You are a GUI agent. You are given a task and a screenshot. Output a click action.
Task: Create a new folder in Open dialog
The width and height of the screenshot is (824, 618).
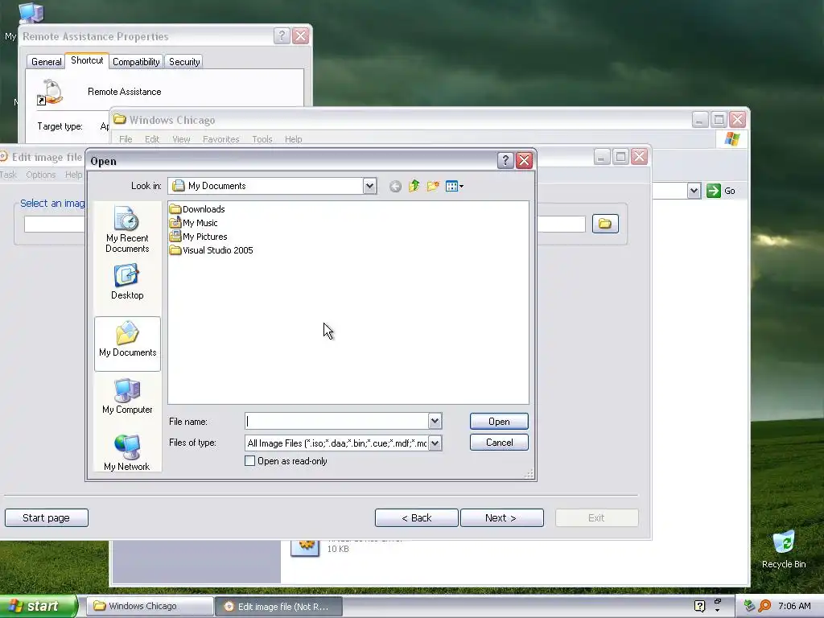(433, 186)
